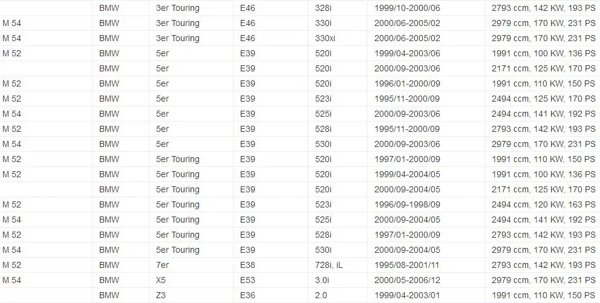
Task: Select date range 1996/09-1998/09
Action: pyautogui.click(x=407, y=204)
